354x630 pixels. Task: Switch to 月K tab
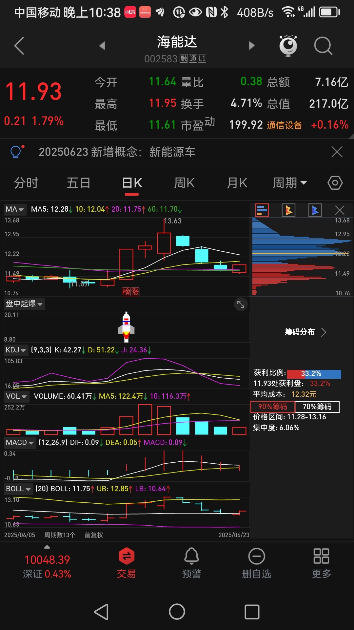point(237,183)
